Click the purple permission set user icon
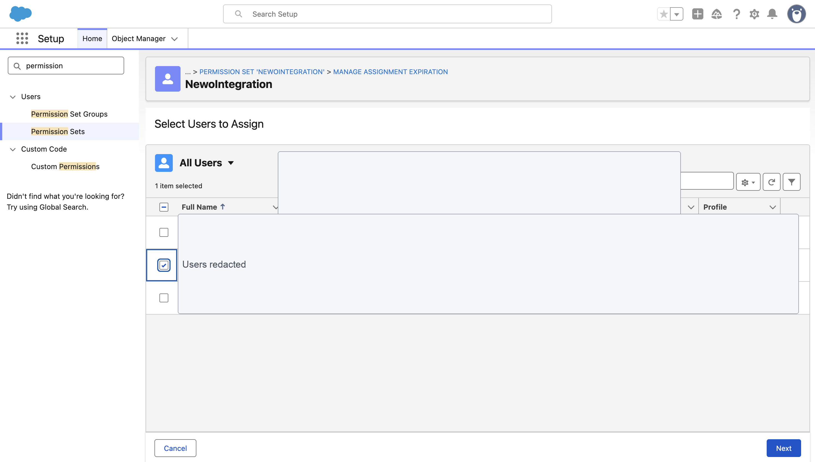Image resolution: width=815 pixels, height=462 pixels. [x=167, y=79]
